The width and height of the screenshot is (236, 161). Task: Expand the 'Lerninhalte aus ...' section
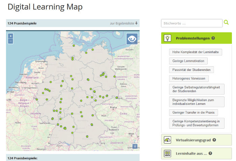click(x=197, y=154)
